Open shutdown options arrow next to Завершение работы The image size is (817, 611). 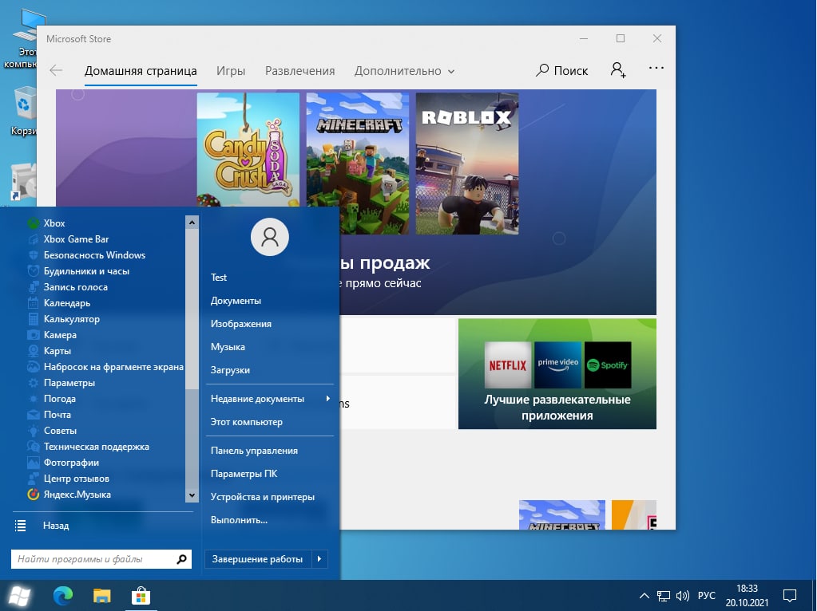319,559
